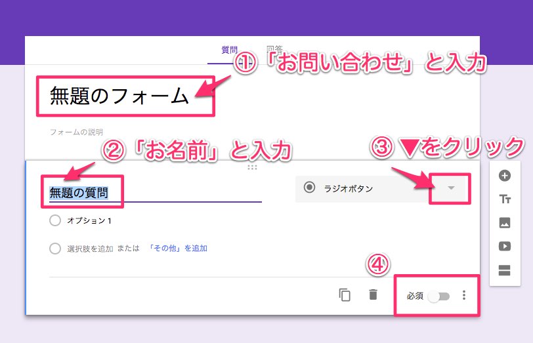The height and width of the screenshot is (343, 533).
Task: Toggle the 必須 required switch
Action: (438, 296)
